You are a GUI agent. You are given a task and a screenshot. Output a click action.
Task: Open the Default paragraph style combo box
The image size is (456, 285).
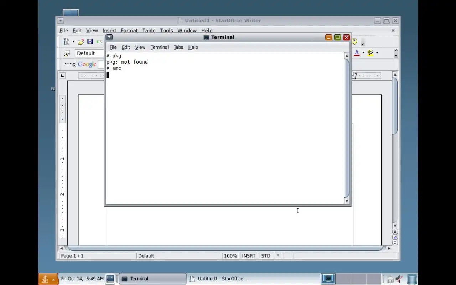pos(89,53)
